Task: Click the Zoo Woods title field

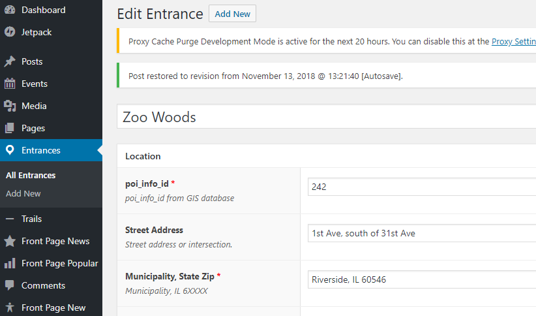Action: click(327, 117)
